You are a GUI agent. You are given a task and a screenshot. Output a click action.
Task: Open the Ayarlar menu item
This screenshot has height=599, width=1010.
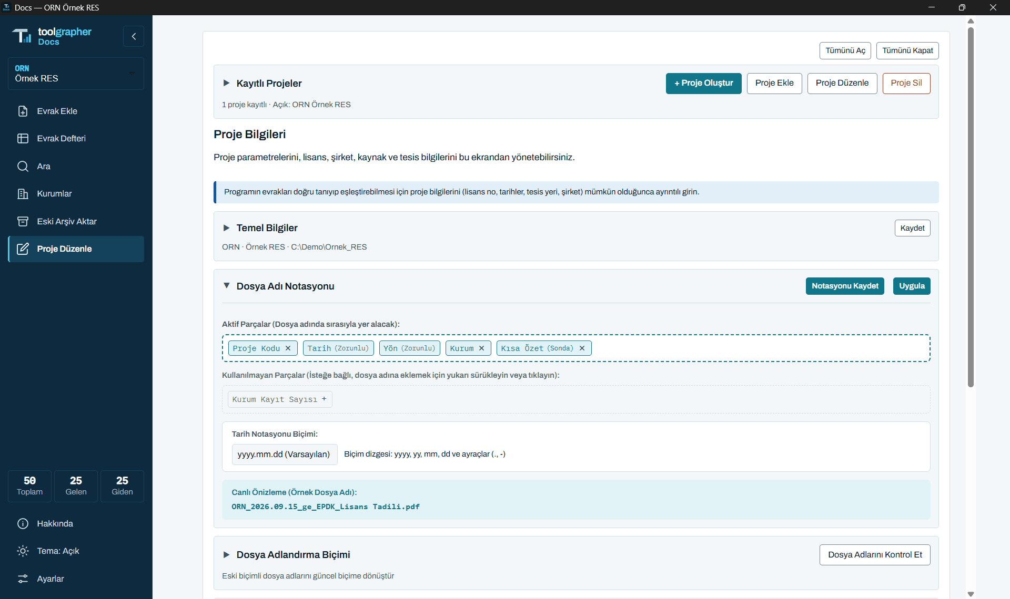(x=76, y=579)
